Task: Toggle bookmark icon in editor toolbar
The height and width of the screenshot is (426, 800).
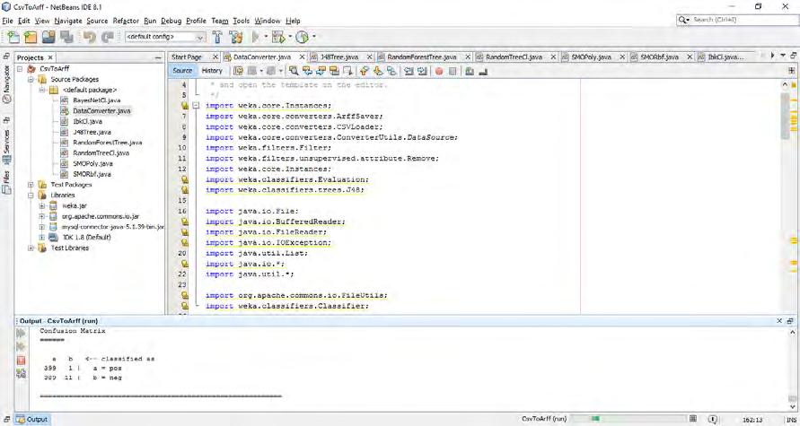Action: coord(391,72)
